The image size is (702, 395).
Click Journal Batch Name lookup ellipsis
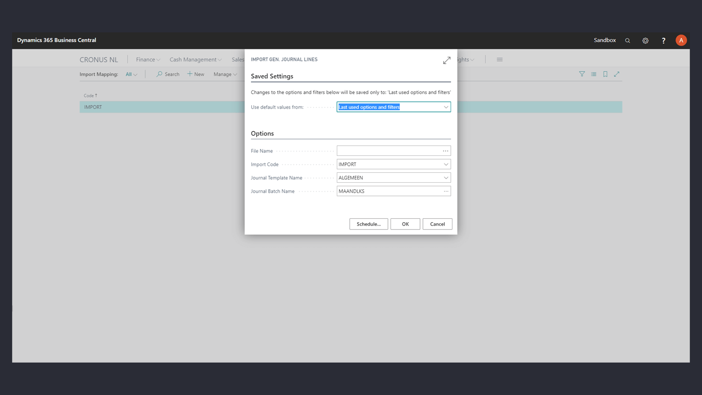446,191
